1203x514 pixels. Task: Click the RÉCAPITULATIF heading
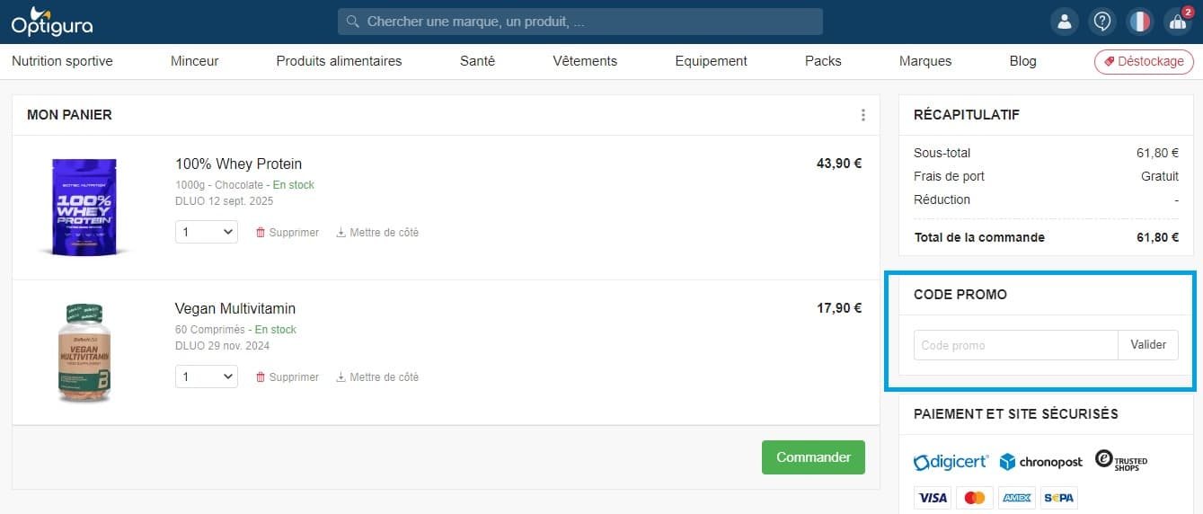pos(967,115)
